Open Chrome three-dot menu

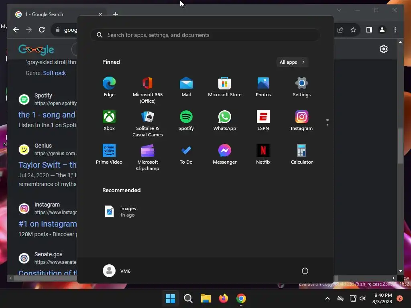395,30
